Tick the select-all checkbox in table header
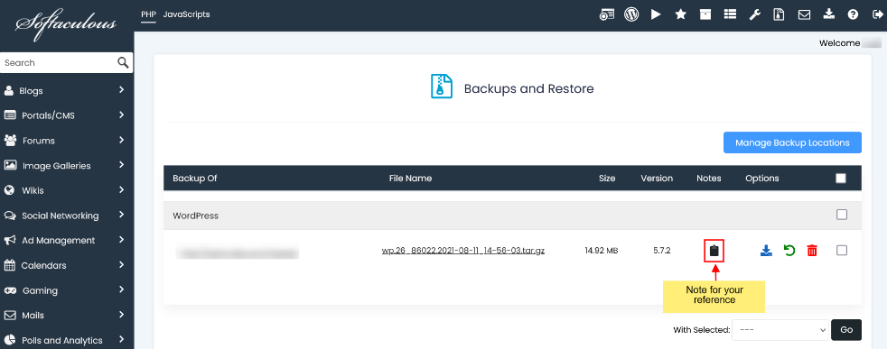The width and height of the screenshot is (887, 349). point(841,179)
